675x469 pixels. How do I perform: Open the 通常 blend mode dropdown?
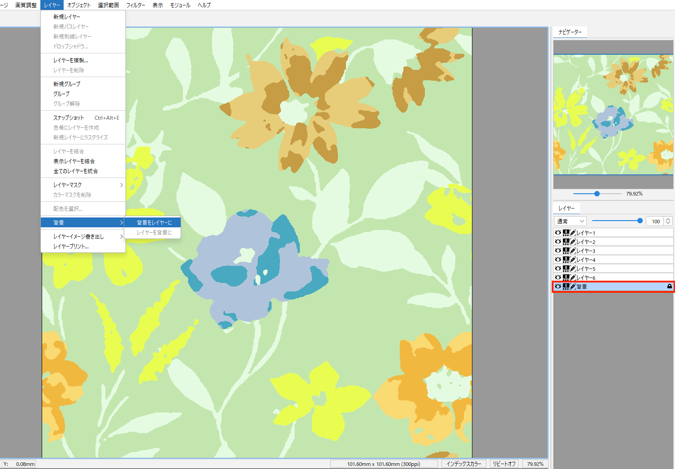click(570, 221)
